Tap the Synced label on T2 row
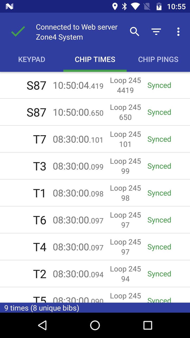 [159, 274]
